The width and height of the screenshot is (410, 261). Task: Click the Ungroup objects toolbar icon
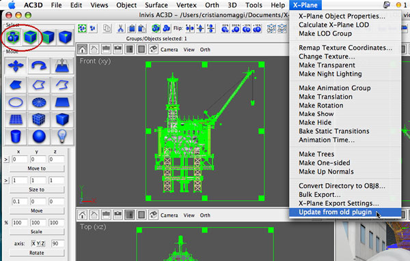(x=166, y=28)
